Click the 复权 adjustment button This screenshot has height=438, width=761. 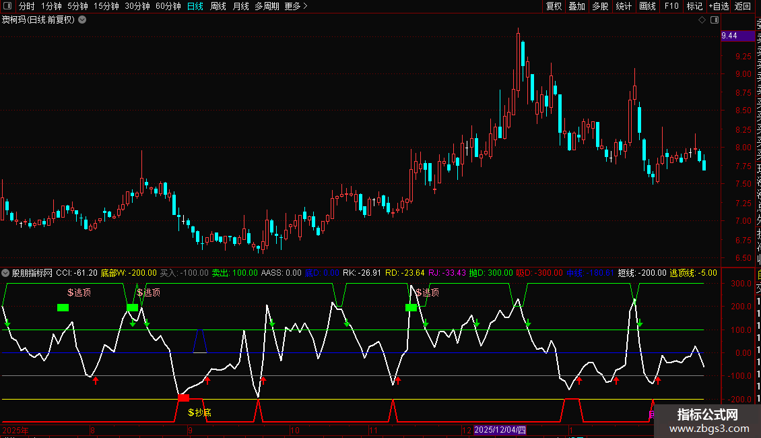[x=554, y=6]
